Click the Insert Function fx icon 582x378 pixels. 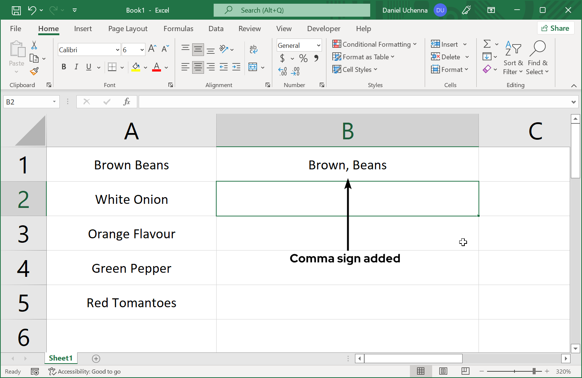[126, 102]
